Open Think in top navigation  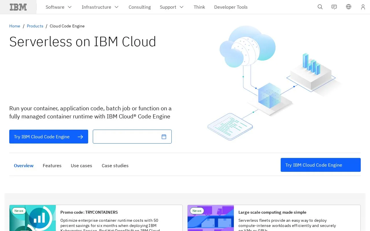(x=199, y=7)
